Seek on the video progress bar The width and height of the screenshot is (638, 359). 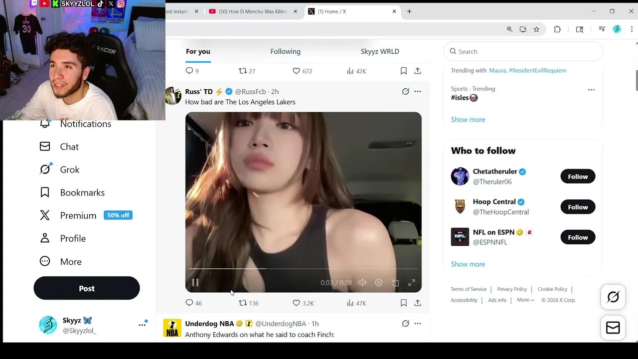click(303, 269)
